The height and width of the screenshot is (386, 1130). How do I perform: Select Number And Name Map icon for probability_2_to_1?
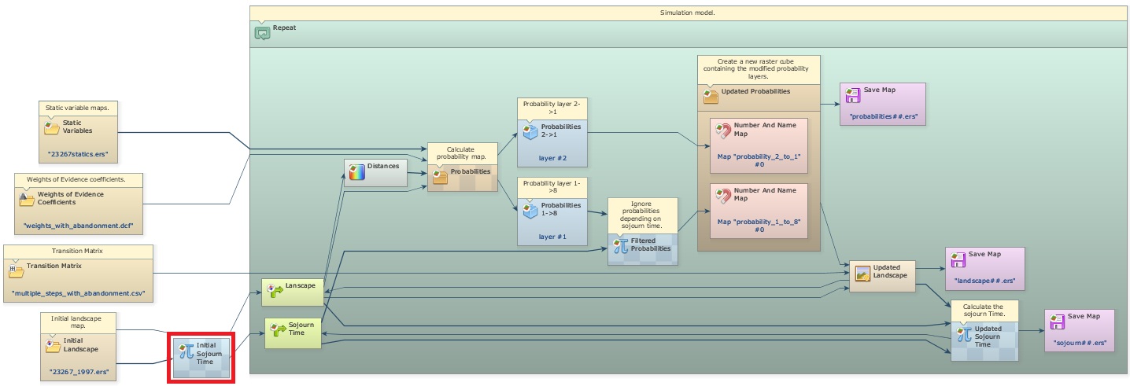pos(722,131)
